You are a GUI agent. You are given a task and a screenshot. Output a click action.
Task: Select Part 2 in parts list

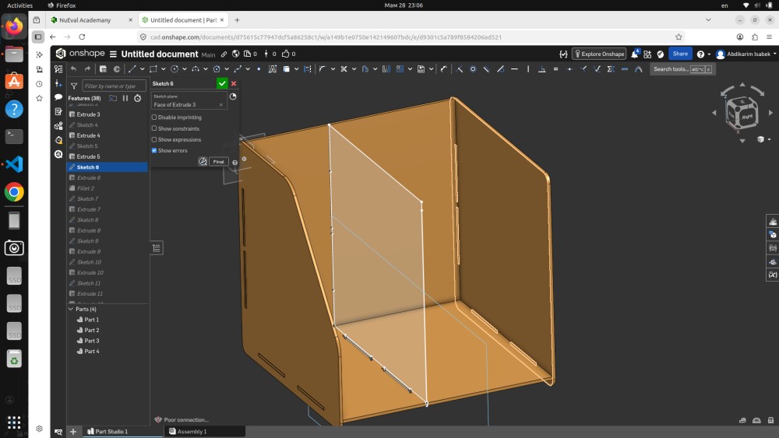pos(91,330)
